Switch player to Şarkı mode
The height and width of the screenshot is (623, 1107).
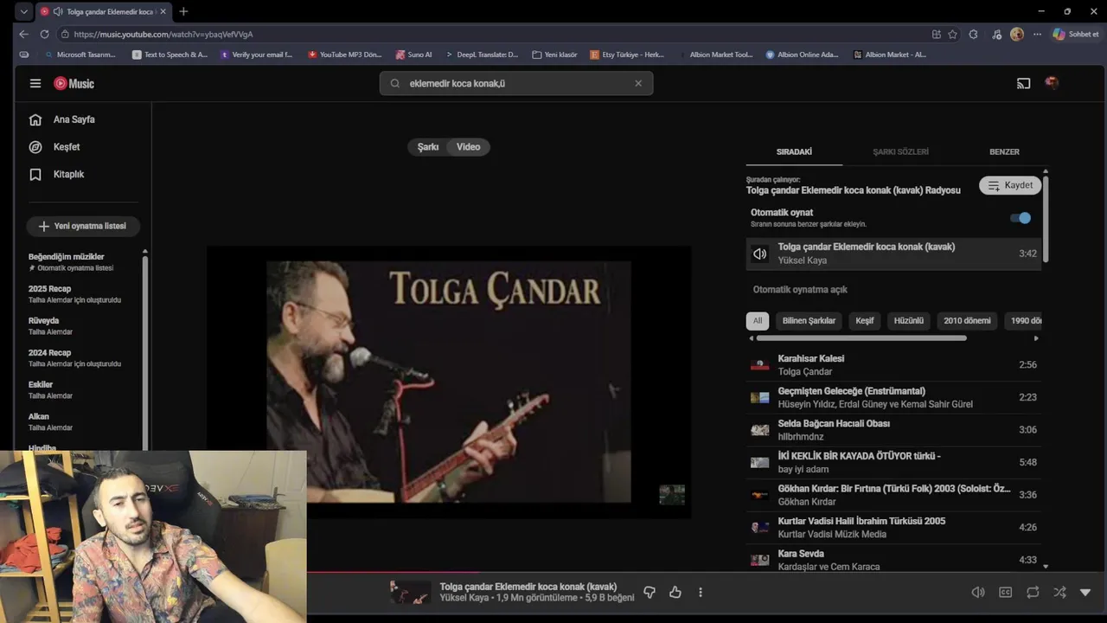point(428,147)
